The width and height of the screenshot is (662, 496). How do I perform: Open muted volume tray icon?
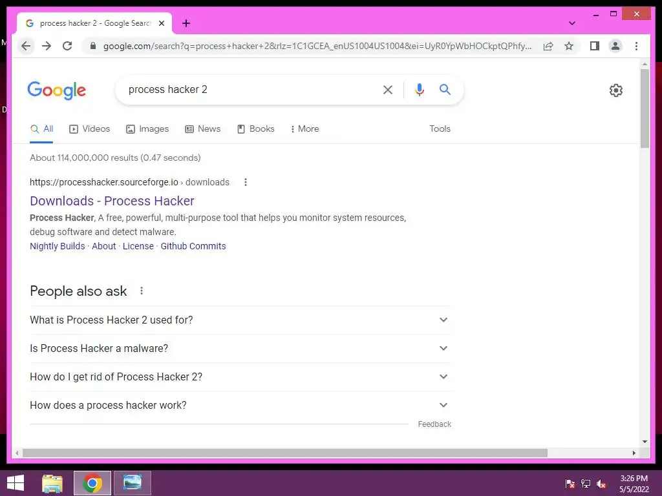[x=601, y=483]
